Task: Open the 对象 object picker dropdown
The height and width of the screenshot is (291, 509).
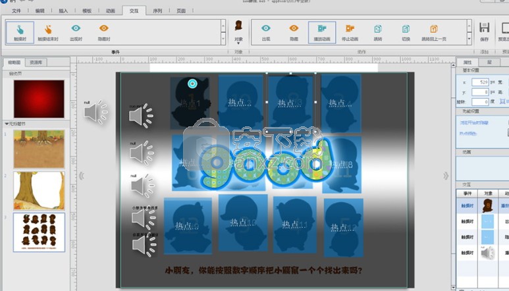Action: point(238,32)
